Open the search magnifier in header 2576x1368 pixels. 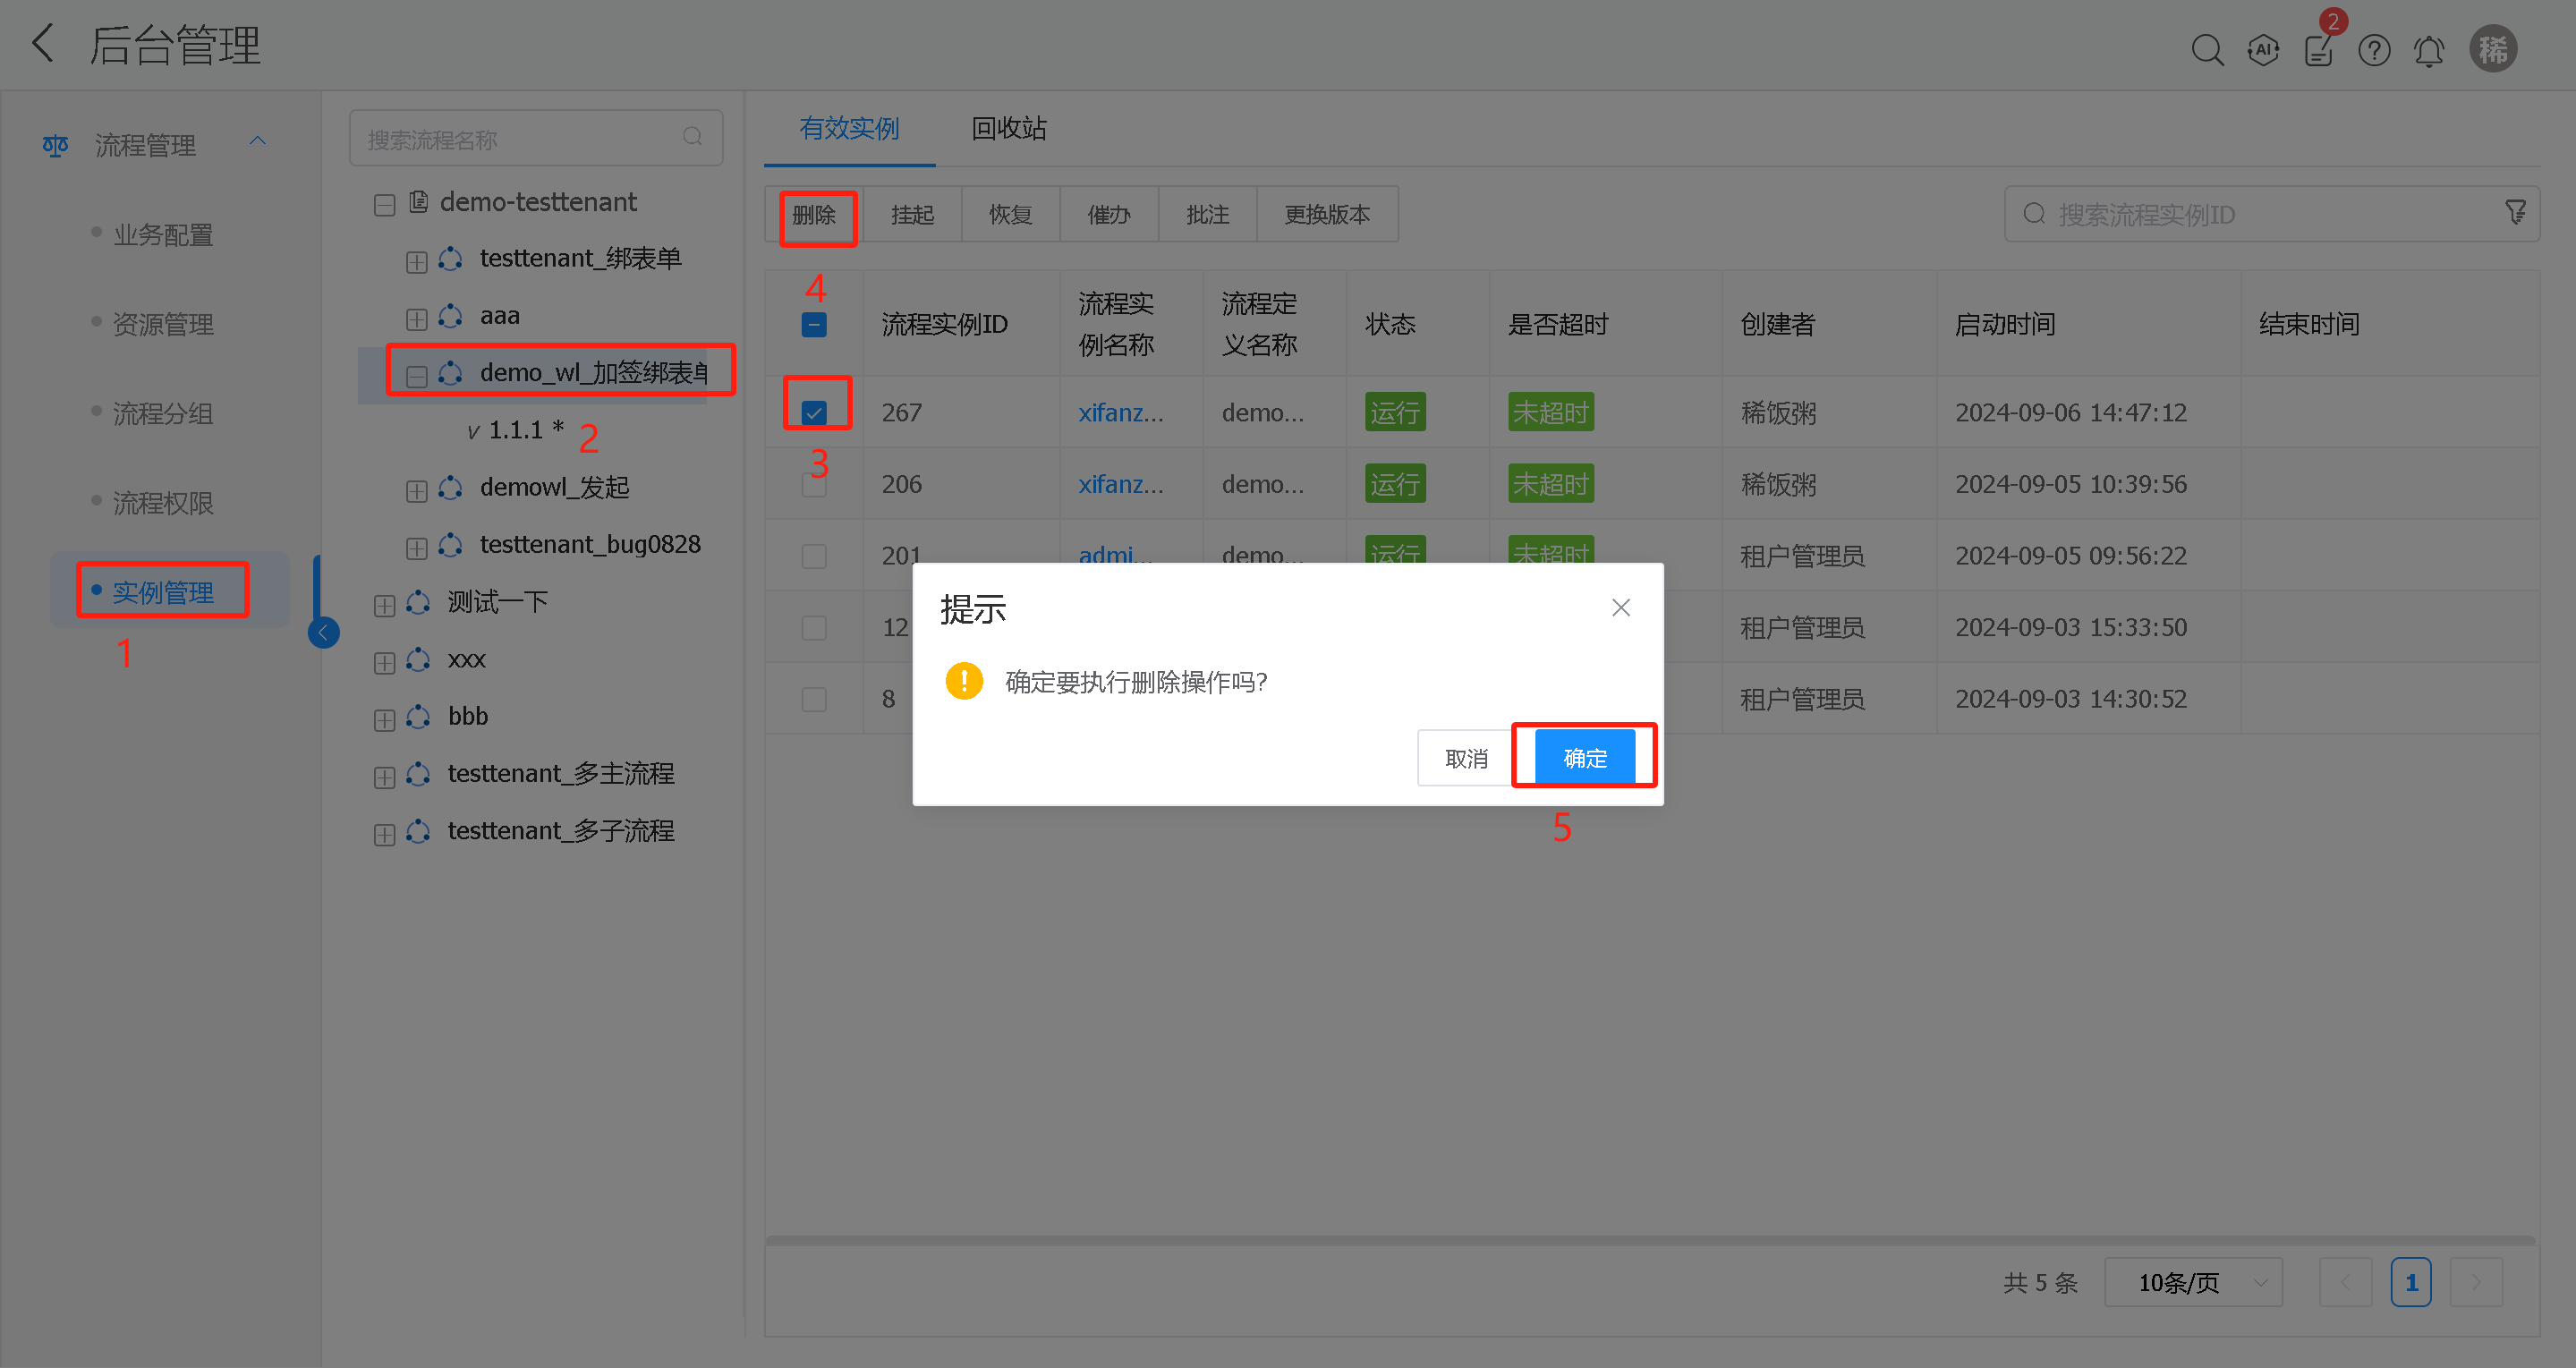[x=2207, y=50]
